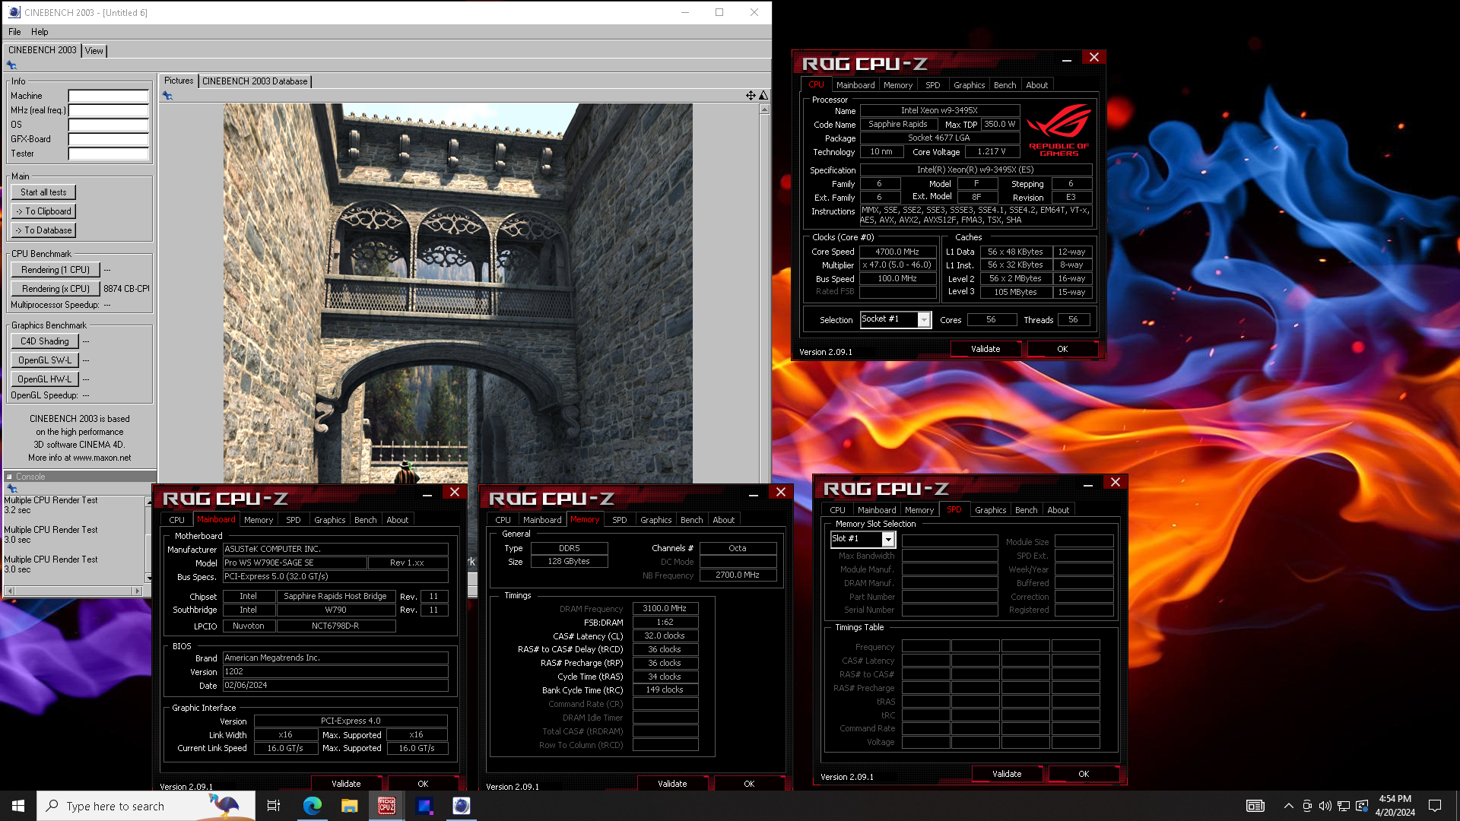The height and width of the screenshot is (821, 1460).
Task: Click the Cinebench title bar app icon
Action: coord(14,12)
